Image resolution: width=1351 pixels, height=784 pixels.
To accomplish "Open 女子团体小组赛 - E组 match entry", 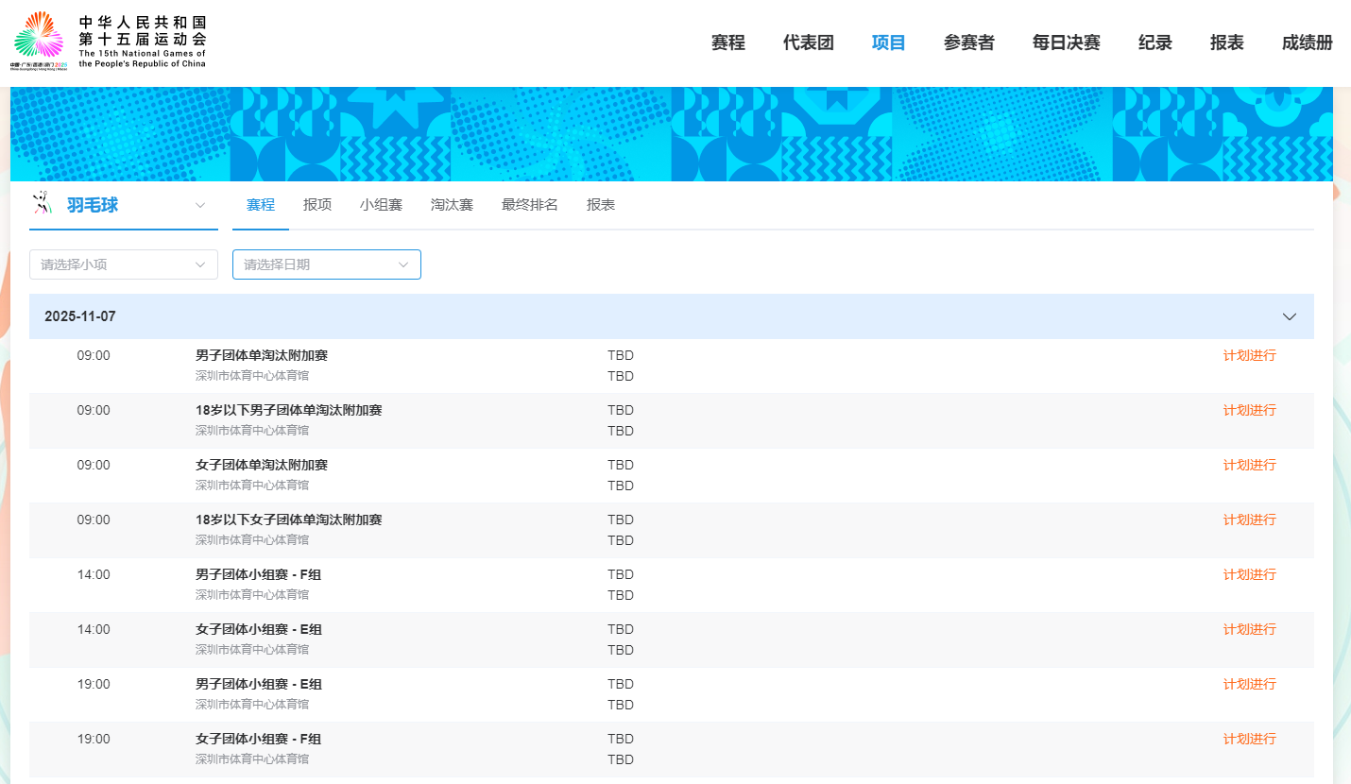I will (258, 629).
